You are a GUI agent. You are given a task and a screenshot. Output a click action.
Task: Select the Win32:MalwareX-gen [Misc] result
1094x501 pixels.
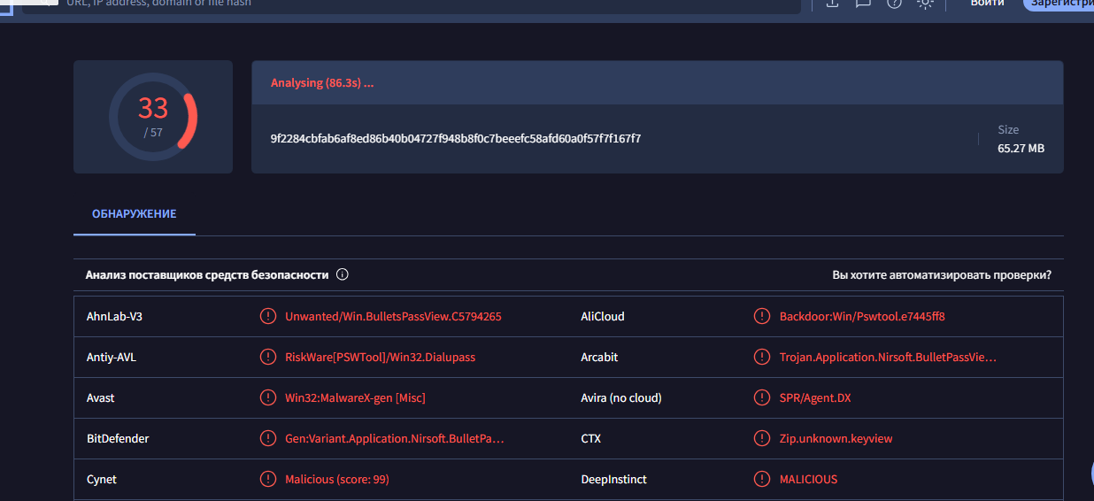[355, 397]
